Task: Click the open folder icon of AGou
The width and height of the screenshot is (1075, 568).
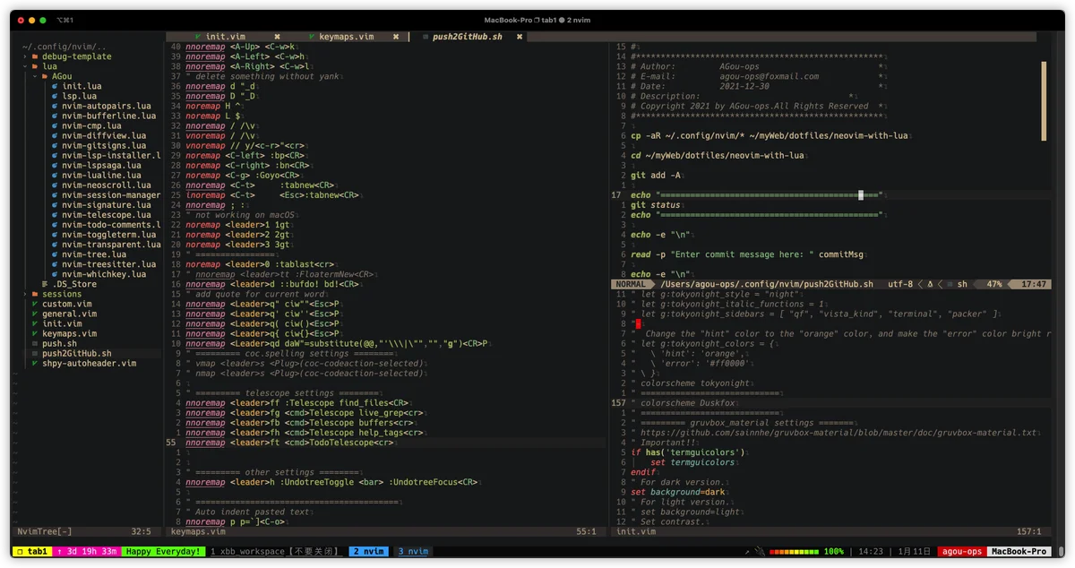Action: (45, 76)
